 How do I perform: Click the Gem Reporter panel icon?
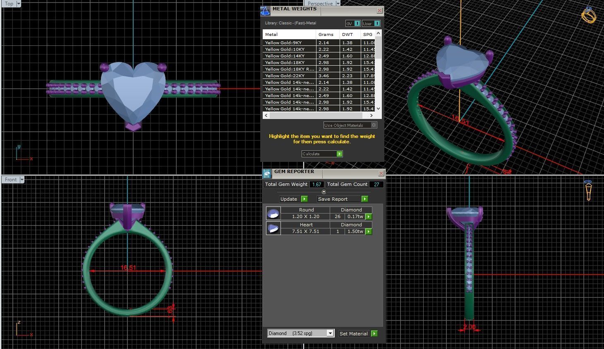tap(267, 173)
